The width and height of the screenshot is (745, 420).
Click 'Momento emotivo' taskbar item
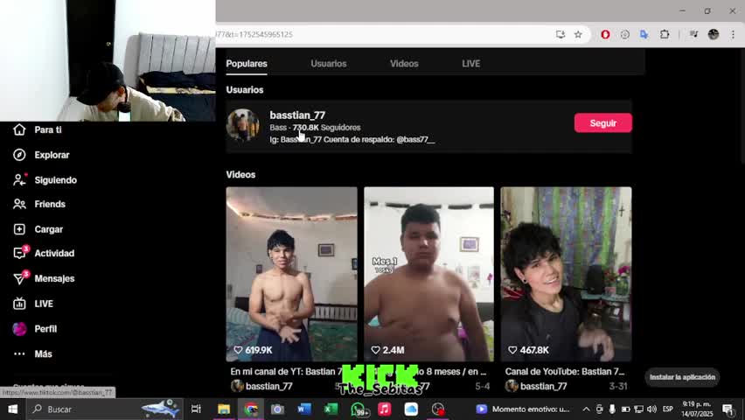[524, 409]
